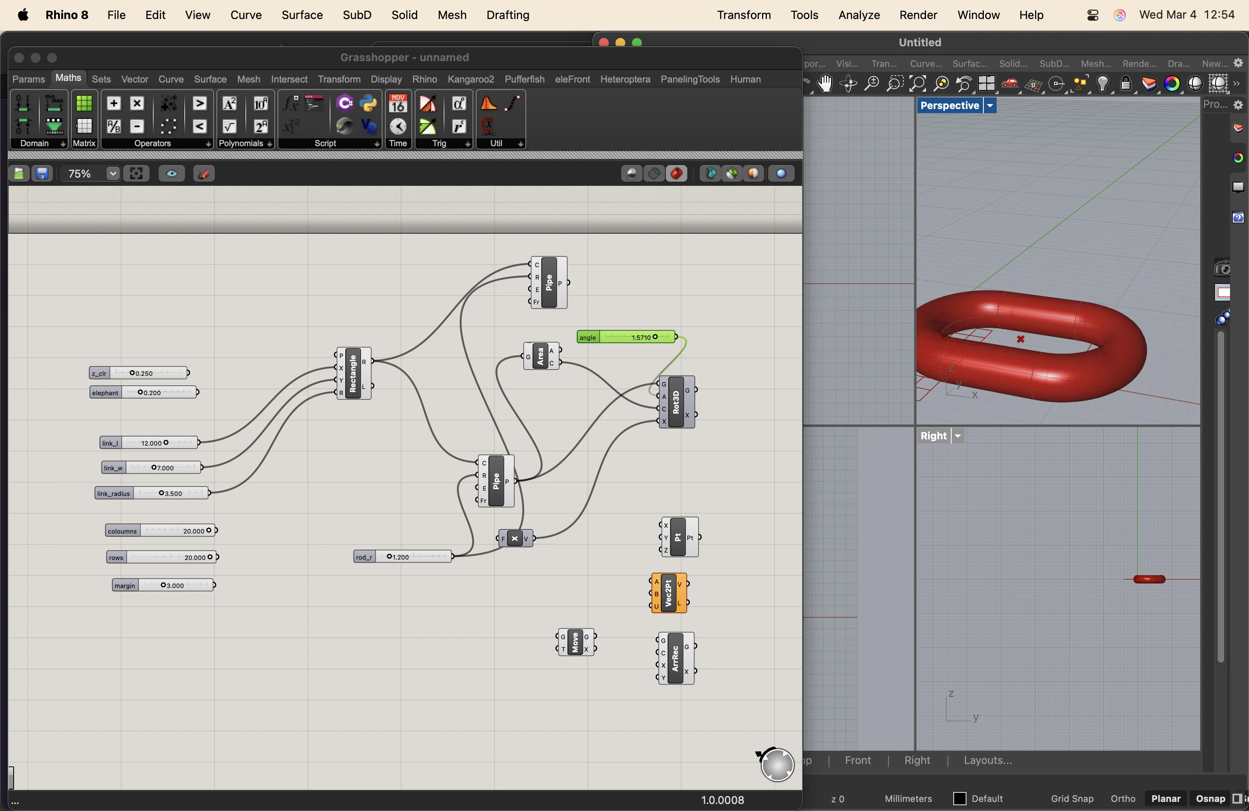Open the Perspective viewport dropdown arrow
Image resolution: width=1249 pixels, height=811 pixels.
990,105
